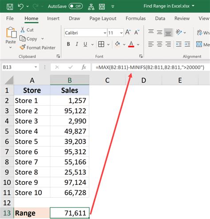This screenshot has height=219, width=210.
Task: Click cell containing 97,124
Action: (x=70, y=182)
